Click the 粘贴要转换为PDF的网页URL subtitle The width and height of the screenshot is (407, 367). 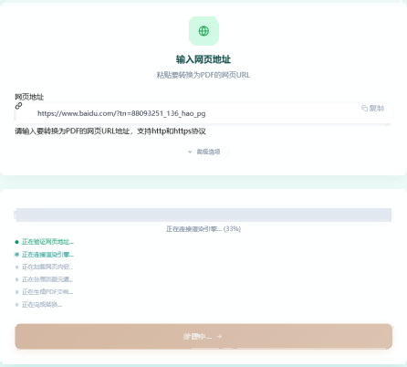click(203, 75)
